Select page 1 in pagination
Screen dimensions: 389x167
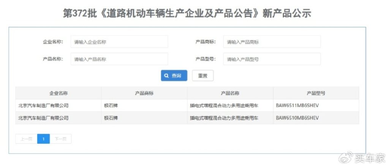tap(43, 139)
